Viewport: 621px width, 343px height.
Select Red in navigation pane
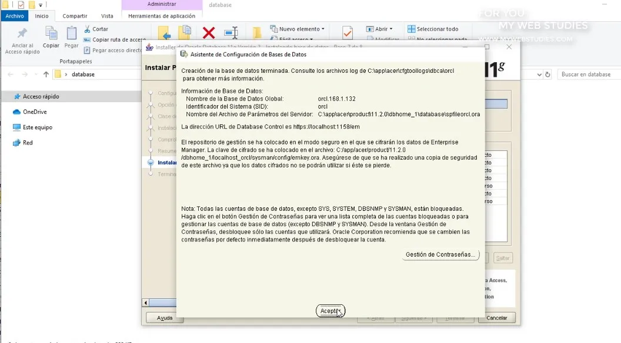(27, 143)
